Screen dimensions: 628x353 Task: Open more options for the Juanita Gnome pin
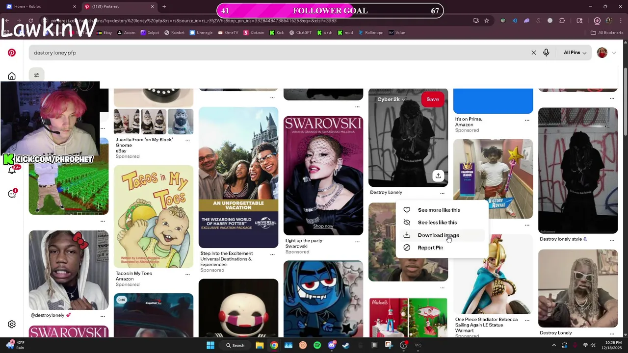187,141
